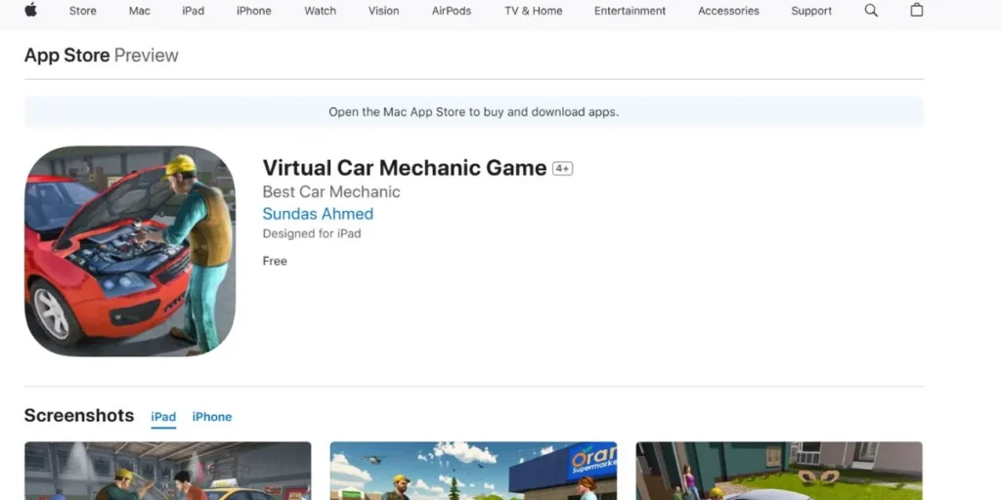
Task: Open the garage car wash screenshot
Action: 168,471
